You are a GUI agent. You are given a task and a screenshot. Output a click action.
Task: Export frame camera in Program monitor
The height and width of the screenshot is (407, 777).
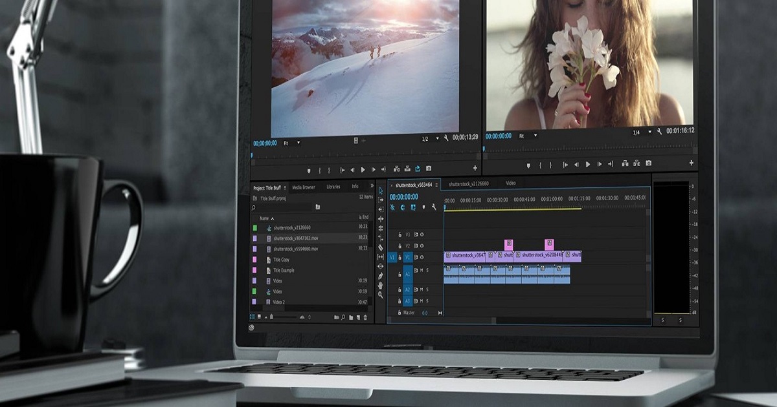648,163
